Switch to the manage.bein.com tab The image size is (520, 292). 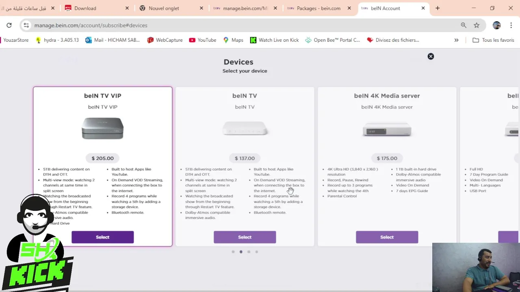[x=245, y=8]
